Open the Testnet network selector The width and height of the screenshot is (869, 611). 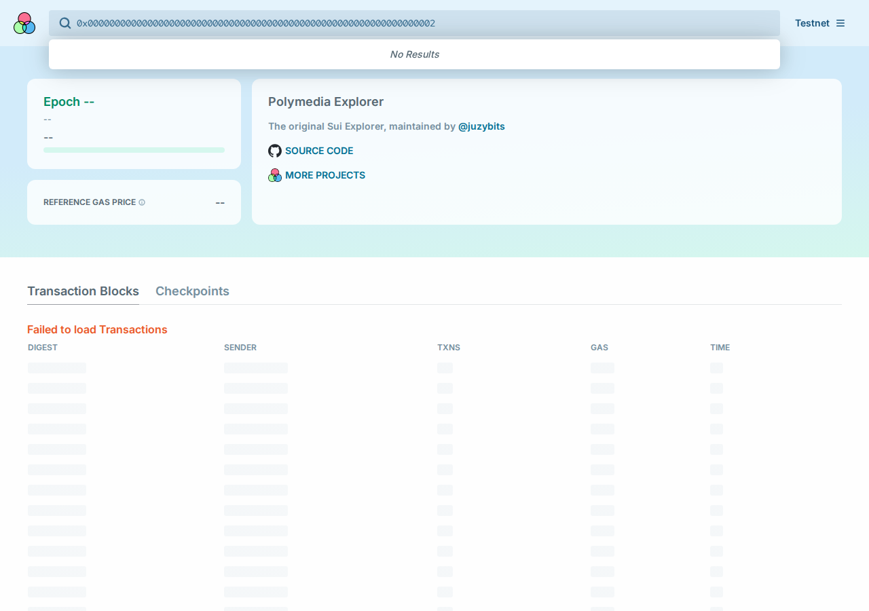(x=812, y=23)
